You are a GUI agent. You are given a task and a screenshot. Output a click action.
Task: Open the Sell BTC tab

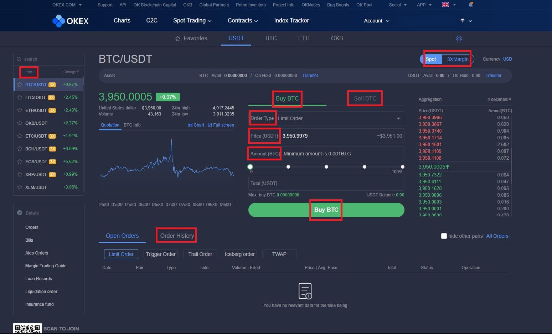[x=365, y=98]
